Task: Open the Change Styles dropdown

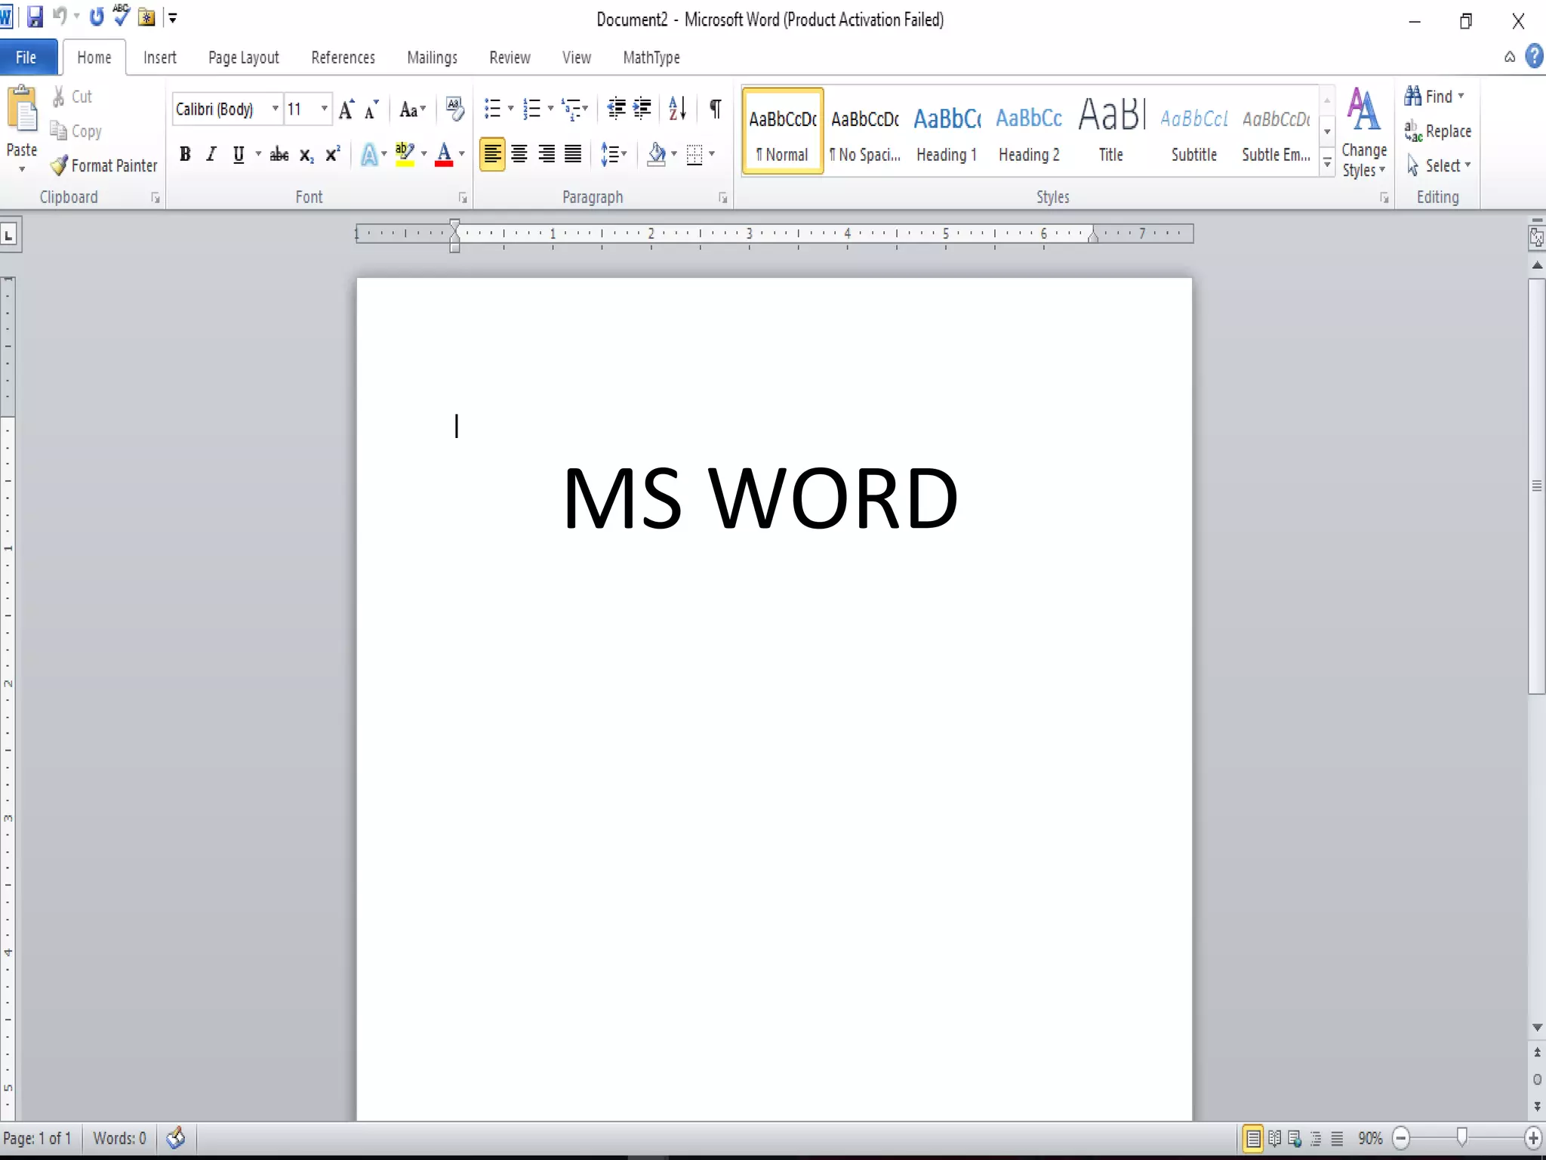Action: coord(1364,133)
